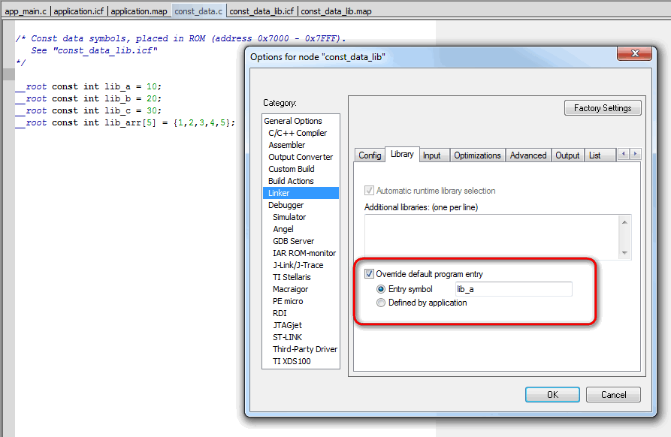This screenshot has width=671, height=437.
Task: Switch to const_data_lib.map file tab
Action: pos(336,11)
